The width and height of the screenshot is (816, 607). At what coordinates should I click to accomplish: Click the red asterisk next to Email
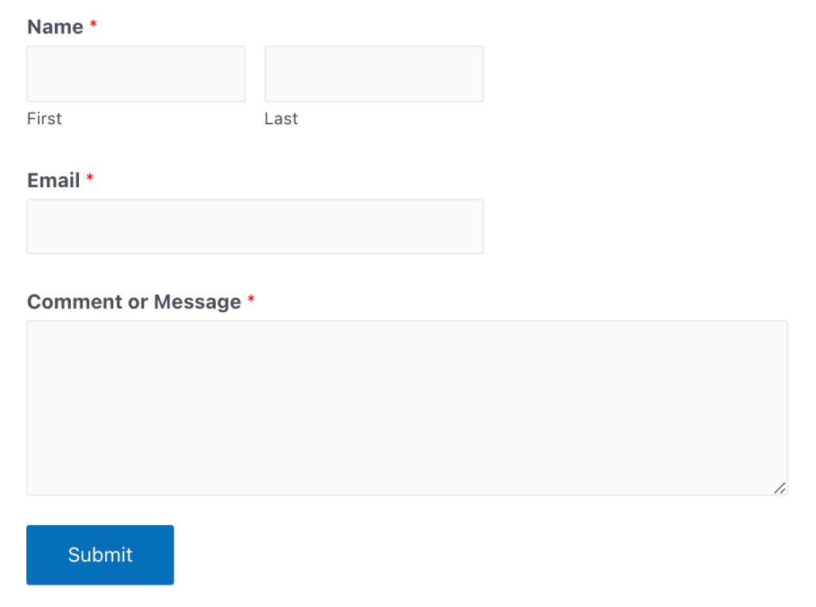89,178
